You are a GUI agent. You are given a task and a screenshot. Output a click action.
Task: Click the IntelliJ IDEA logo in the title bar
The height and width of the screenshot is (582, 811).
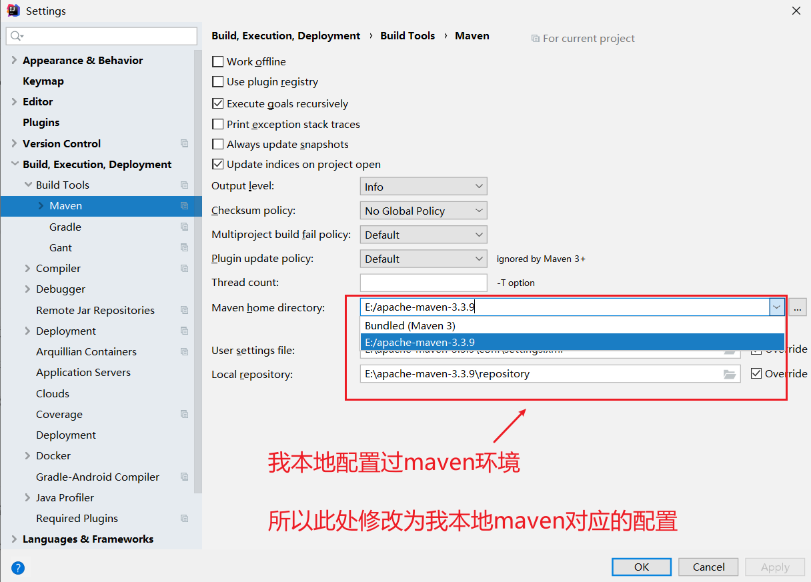13,11
